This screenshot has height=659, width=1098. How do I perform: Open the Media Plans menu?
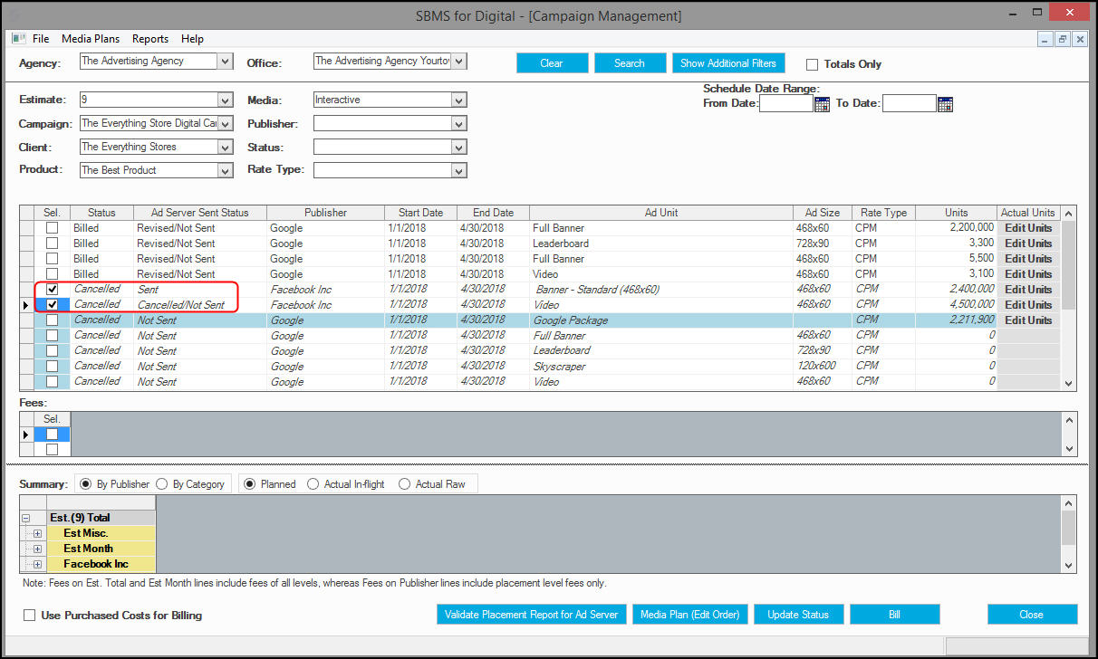91,39
